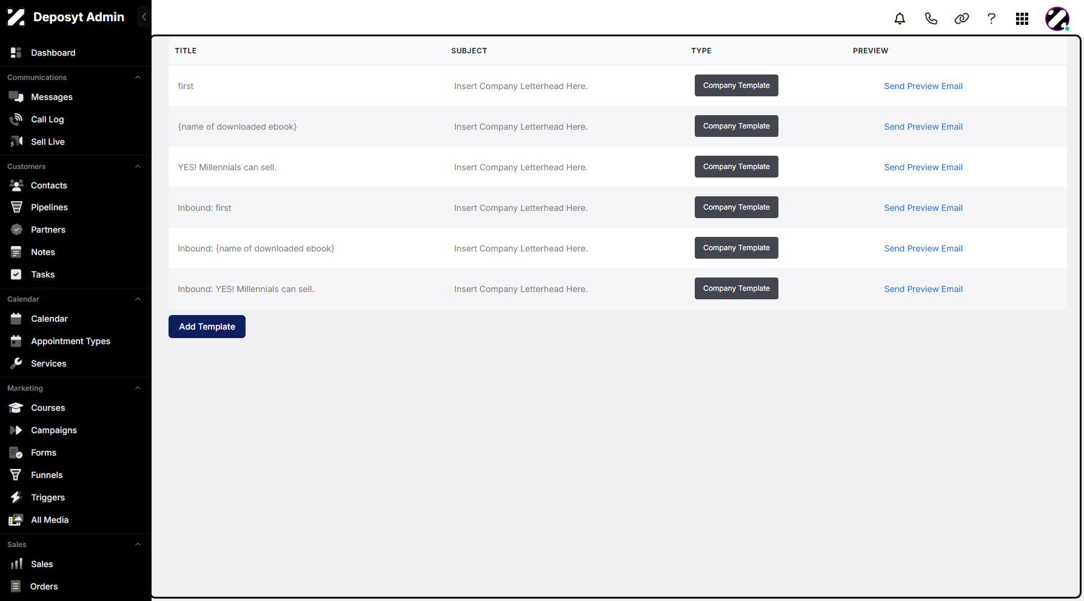The width and height of the screenshot is (1084, 601).
Task: Open the notifications bell
Action: tap(900, 19)
